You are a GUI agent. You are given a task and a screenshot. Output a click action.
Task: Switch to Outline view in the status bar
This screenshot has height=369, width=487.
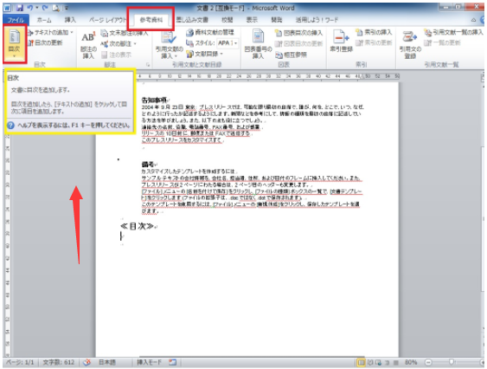coord(388,362)
